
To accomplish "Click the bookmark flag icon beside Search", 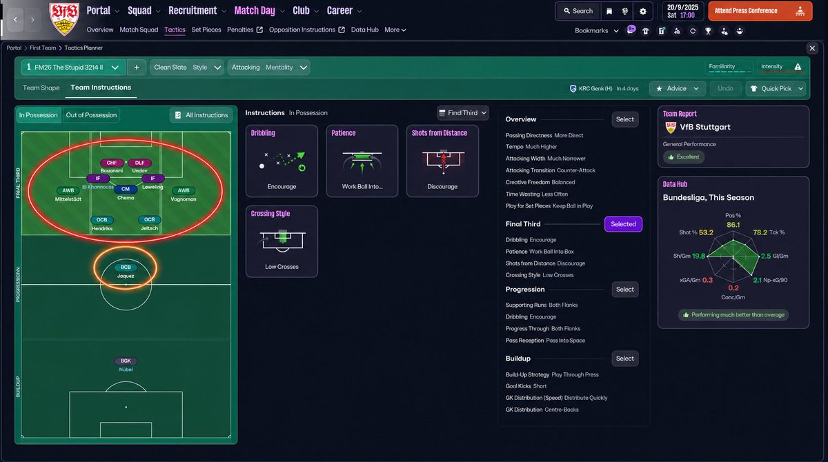I will click(609, 11).
